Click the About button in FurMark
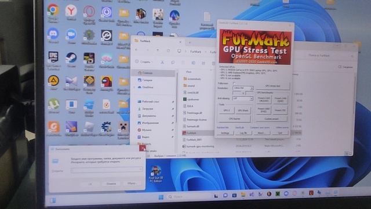This screenshot has width=371, height=209. pos(261,133)
